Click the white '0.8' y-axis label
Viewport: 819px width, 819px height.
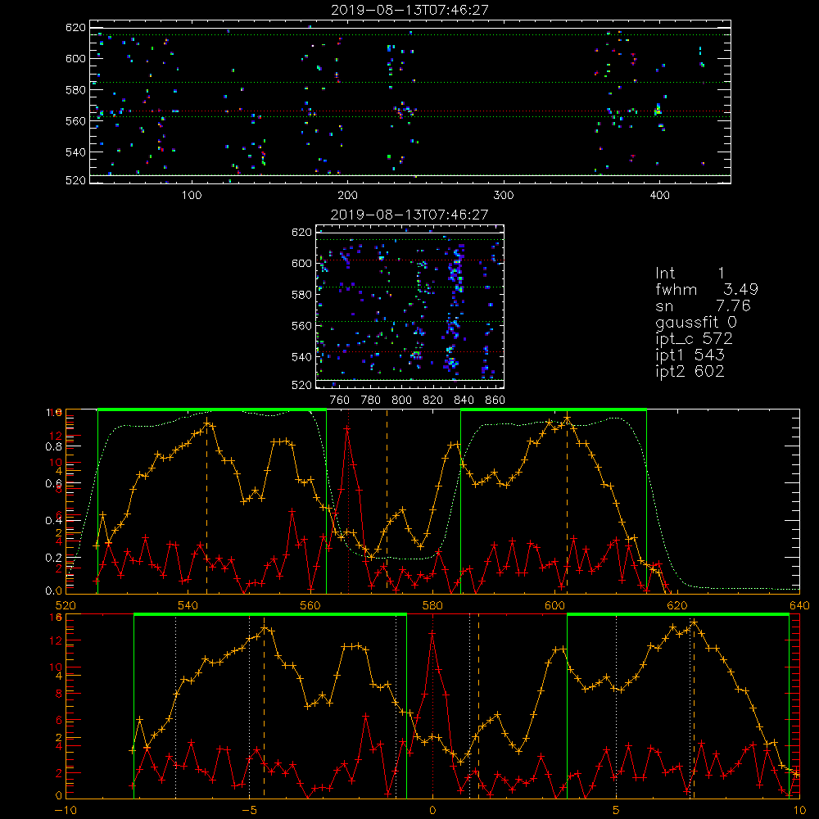point(54,446)
